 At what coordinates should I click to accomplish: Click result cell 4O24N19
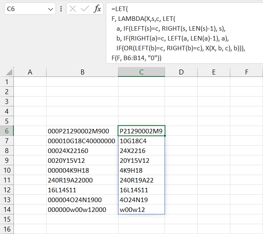(x=141, y=200)
